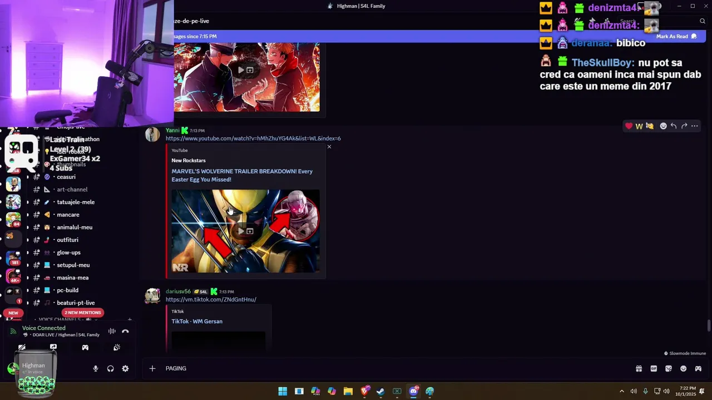Open the TikTok link from dariusv56
Screen dimensions: 712x400
point(211,299)
